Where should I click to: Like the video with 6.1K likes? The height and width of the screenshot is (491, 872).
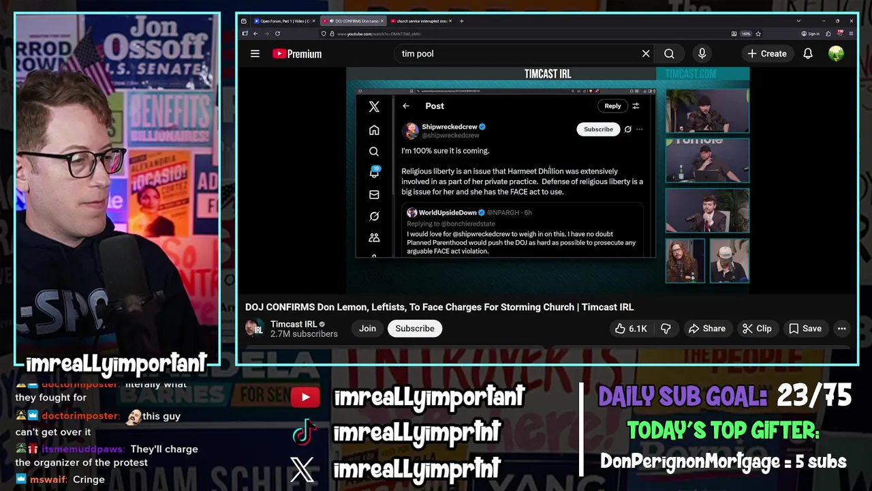tap(631, 329)
